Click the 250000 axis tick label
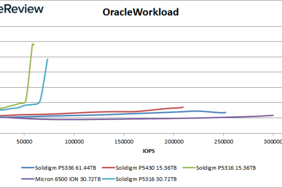This screenshot has width=282, height=188. click(224, 142)
